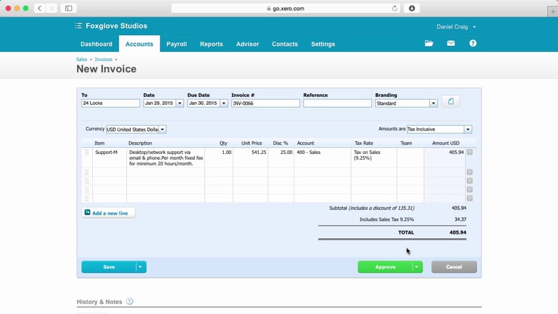Screen dimensions: 558x314
Task: Click the Save button
Action: coord(109,267)
